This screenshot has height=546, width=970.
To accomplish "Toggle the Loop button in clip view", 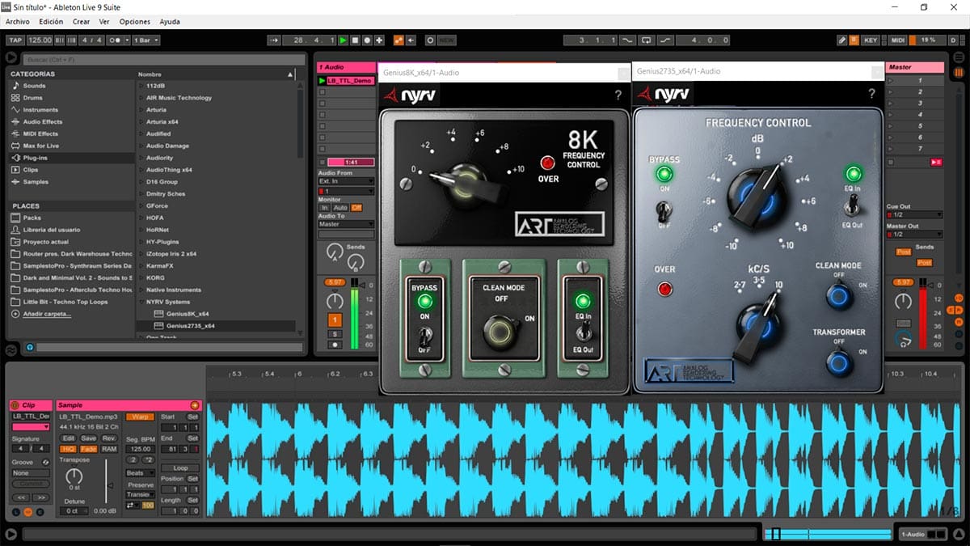I will pyautogui.click(x=180, y=468).
